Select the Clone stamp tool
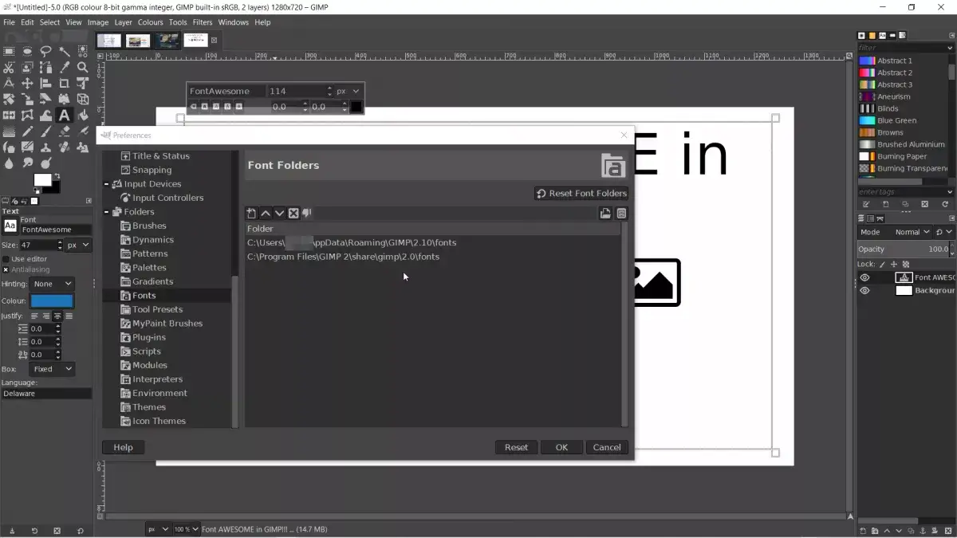 coord(45,147)
